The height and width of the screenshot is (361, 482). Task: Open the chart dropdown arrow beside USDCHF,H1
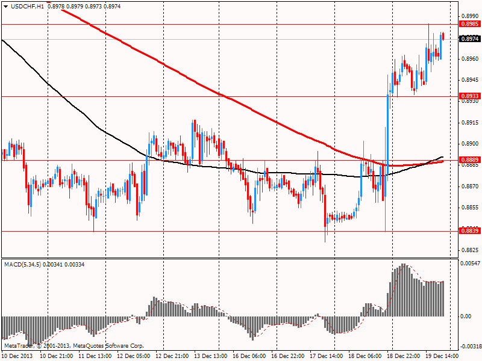coord(6,7)
